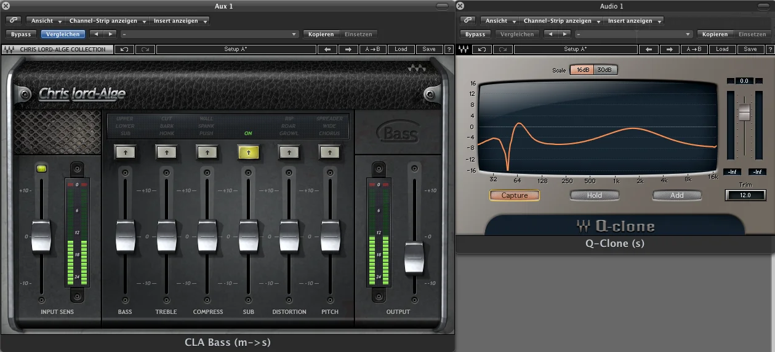Click the link chain icon in Aux 1 window
Viewport: 775px width, 352px height.
(13, 21)
